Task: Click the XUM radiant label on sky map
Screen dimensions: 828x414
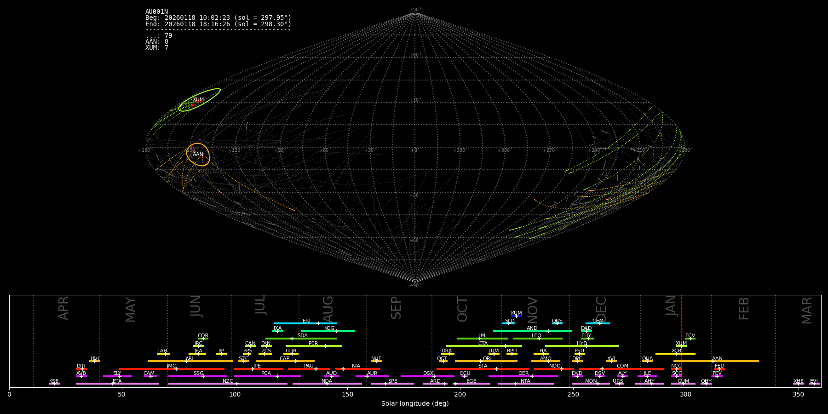Action: point(198,100)
